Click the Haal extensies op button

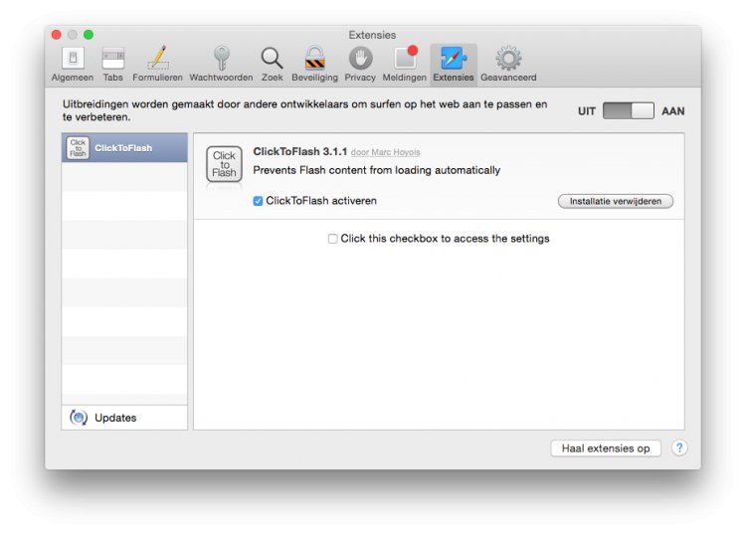point(606,448)
